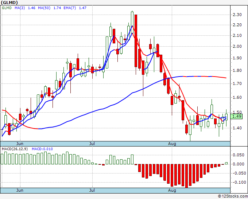Click the 2.10 price axis label

tap(237, 35)
